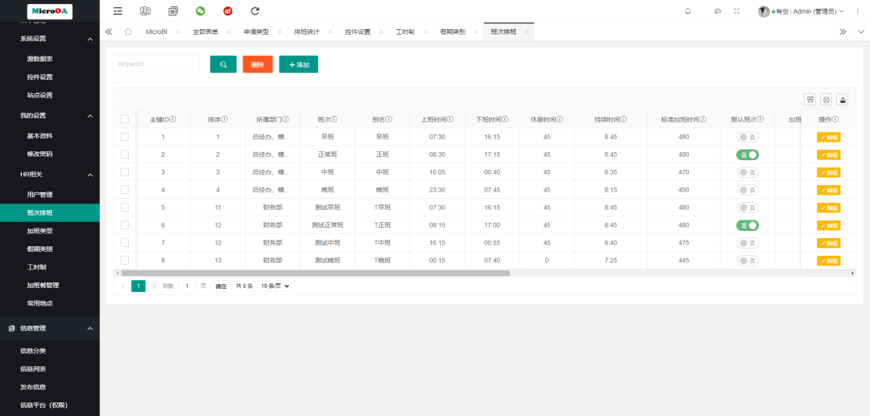Click the horizontal scrollbar under the table
This screenshot has width=870, height=416.
coord(322,273)
